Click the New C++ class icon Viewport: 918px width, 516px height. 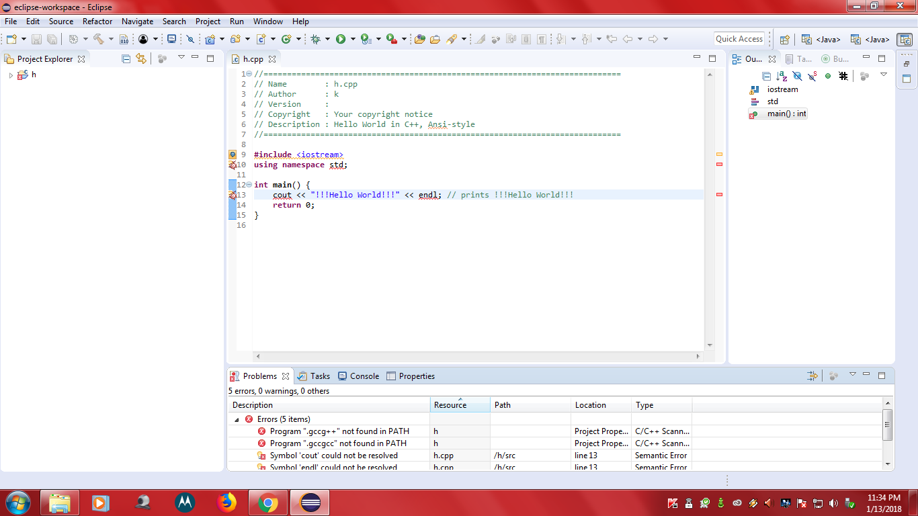(x=286, y=39)
